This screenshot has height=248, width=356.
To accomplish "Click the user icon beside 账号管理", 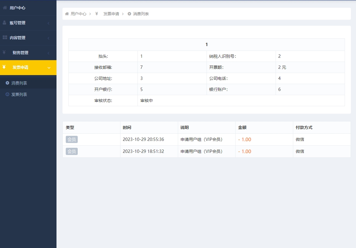I will [4, 23].
